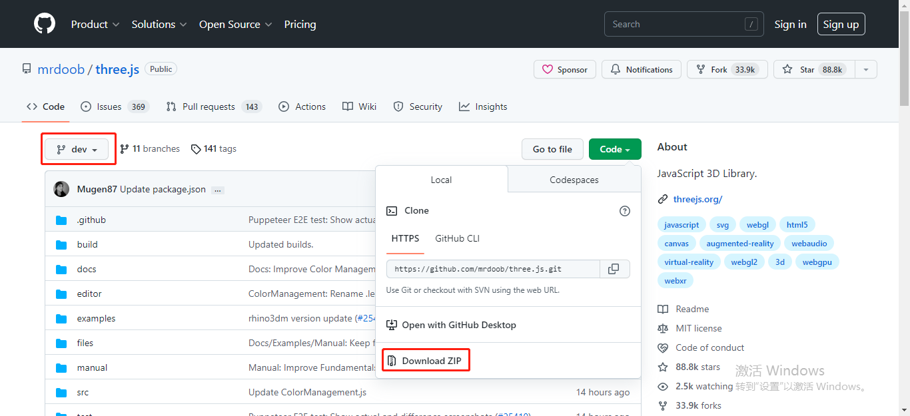The image size is (910, 416).
Task: Click the Go to file button
Action: tap(552, 149)
